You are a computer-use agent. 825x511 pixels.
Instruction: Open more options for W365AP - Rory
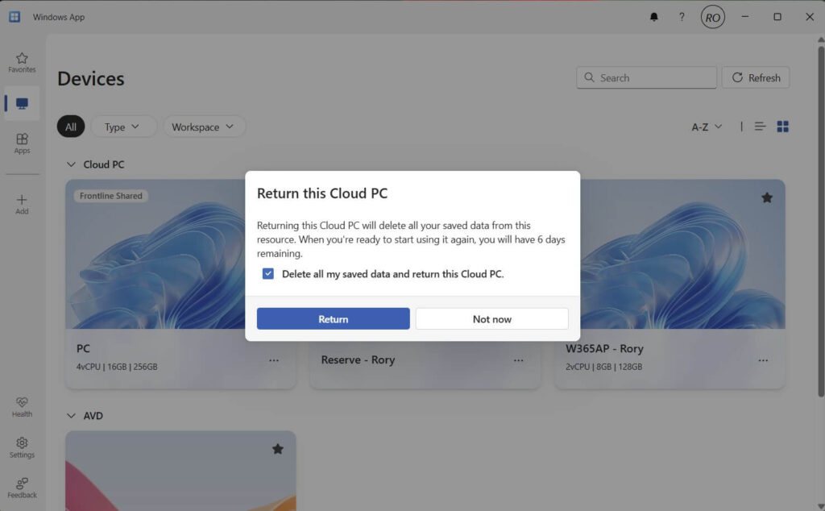(x=763, y=360)
